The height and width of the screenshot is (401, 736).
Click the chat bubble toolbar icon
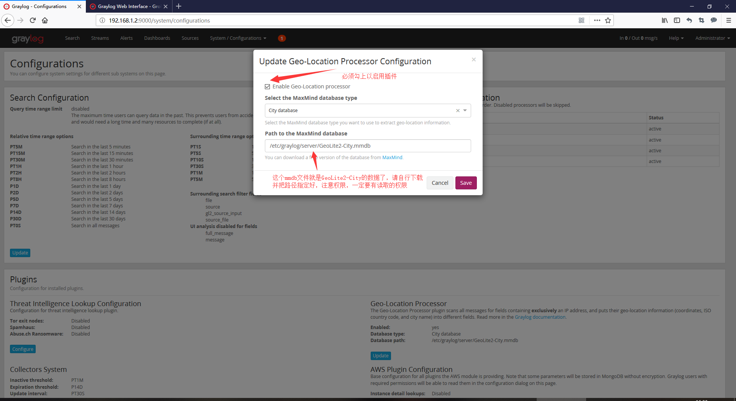coord(714,20)
